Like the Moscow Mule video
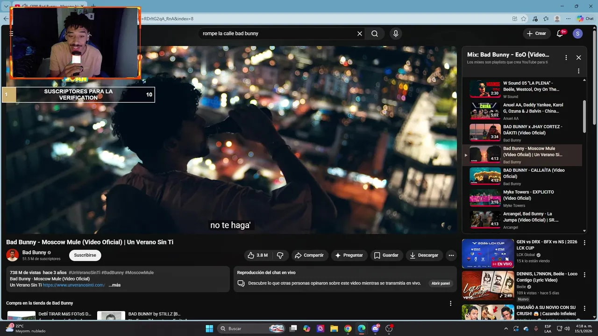The image size is (598, 336). pos(258,255)
